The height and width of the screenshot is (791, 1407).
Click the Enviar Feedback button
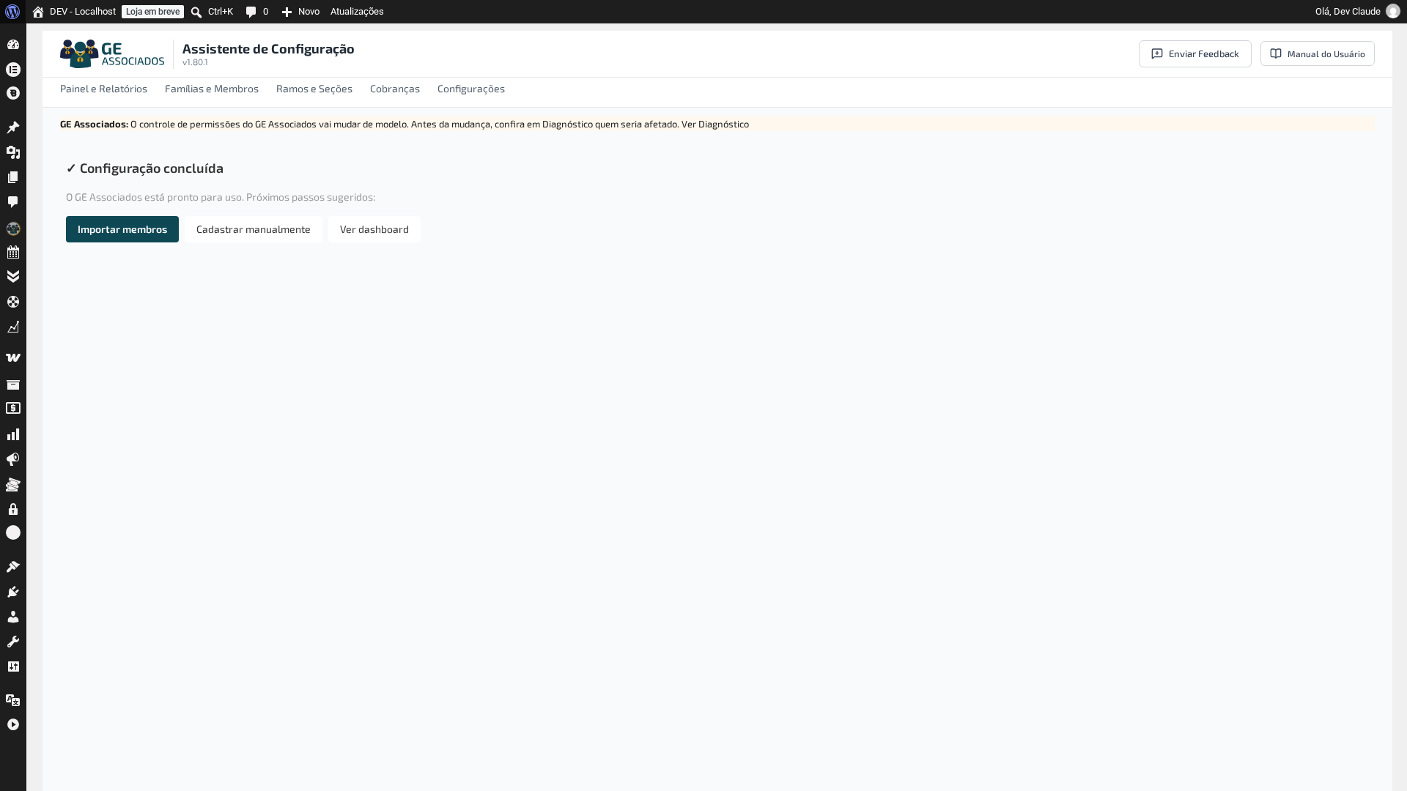point(1195,53)
